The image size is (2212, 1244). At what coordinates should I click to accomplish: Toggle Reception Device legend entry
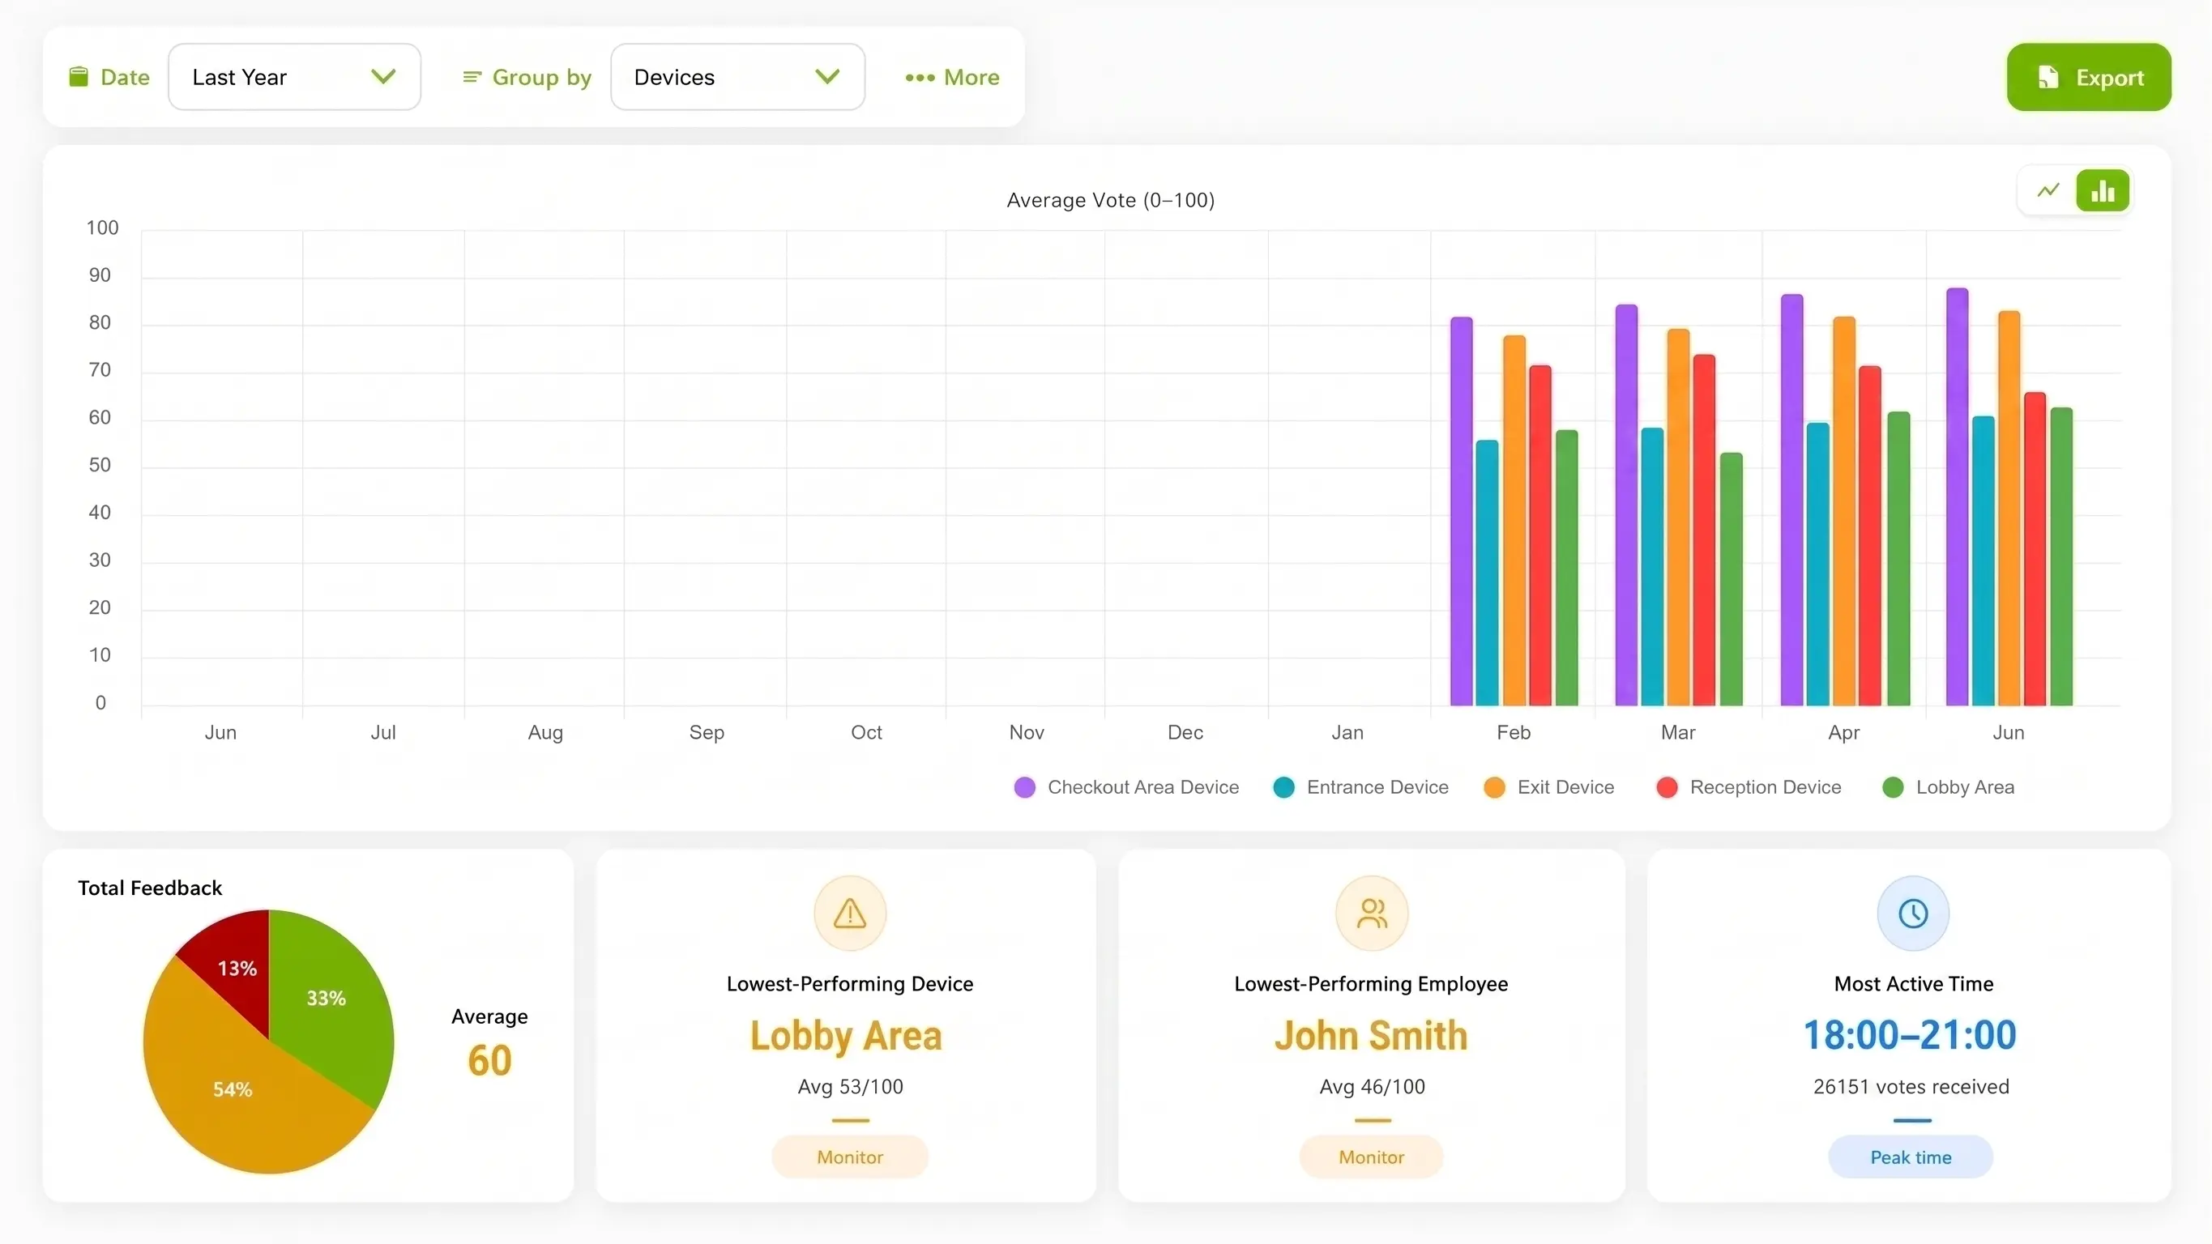(1749, 787)
